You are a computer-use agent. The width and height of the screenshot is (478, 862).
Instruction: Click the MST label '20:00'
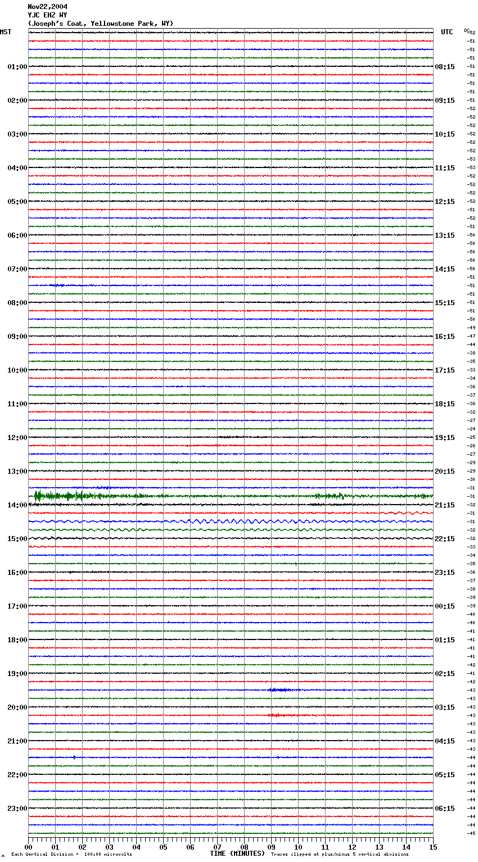pos(17,707)
